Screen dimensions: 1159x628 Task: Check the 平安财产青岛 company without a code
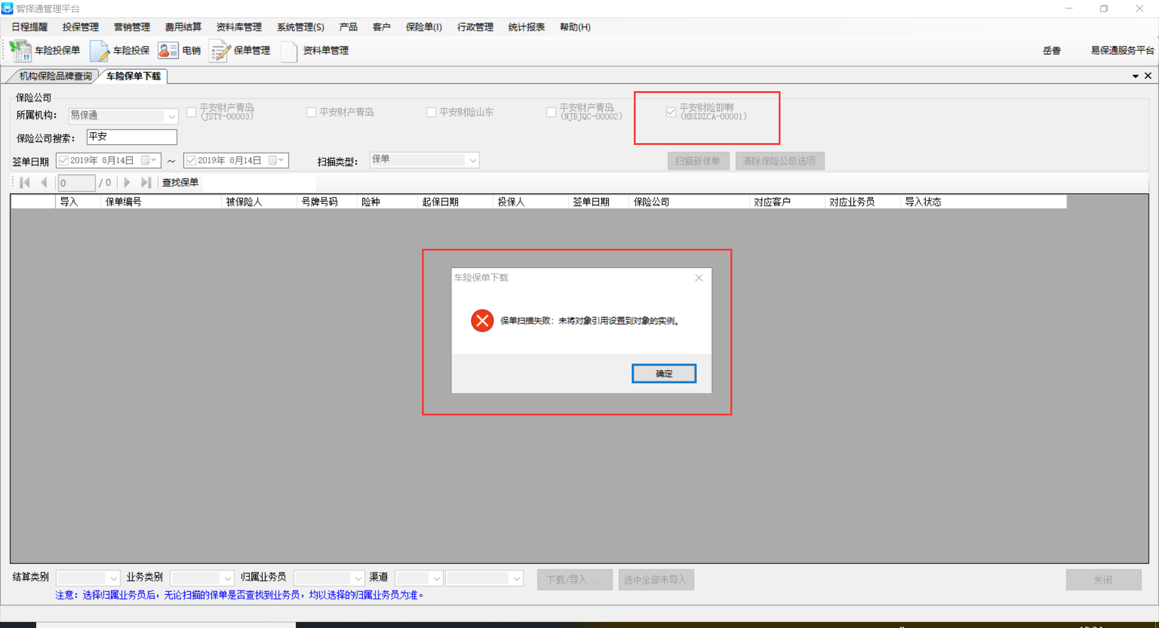click(x=311, y=112)
